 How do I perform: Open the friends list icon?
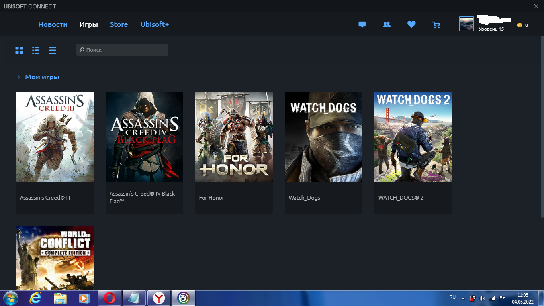pos(387,25)
